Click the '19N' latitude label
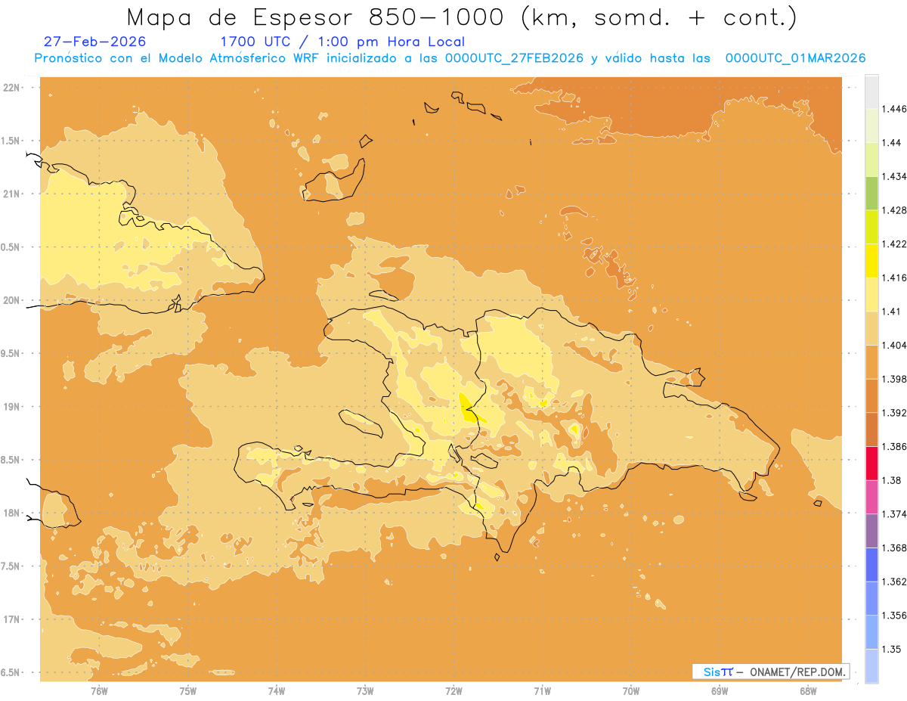Viewport: 907px width, 701px height. [12, 407]
